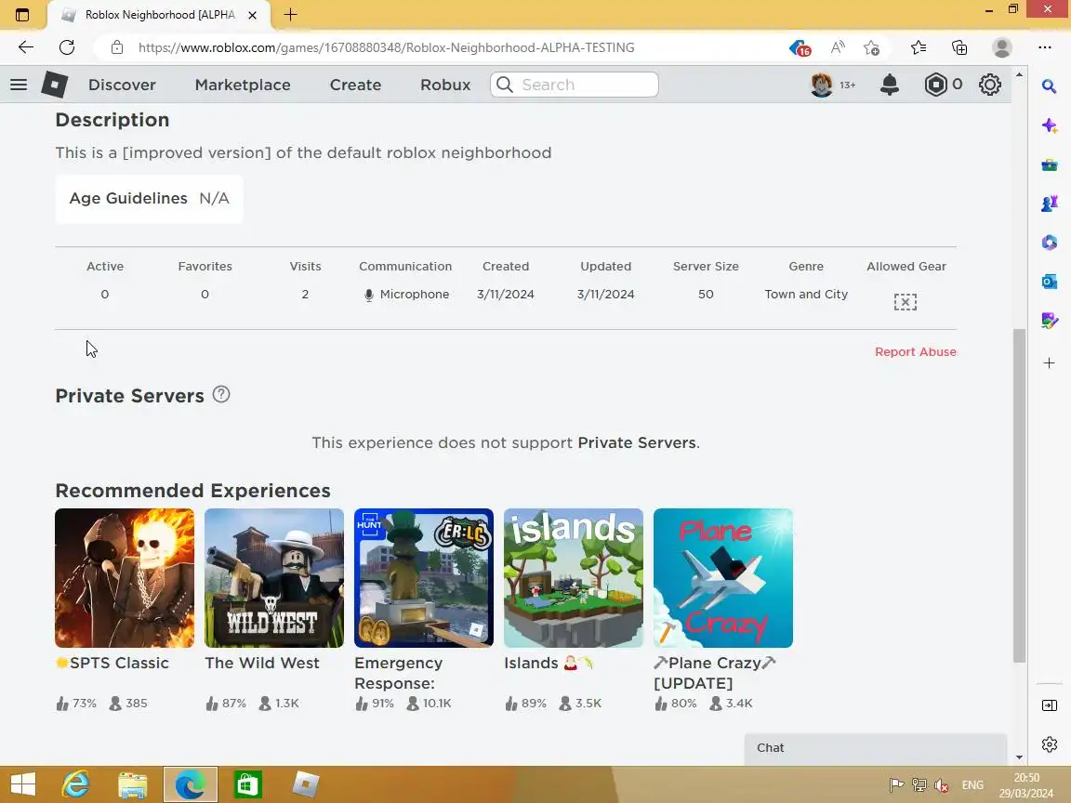Screen dimensions: 1071x803
Task: Add this page to favorites
Action: 871,47
